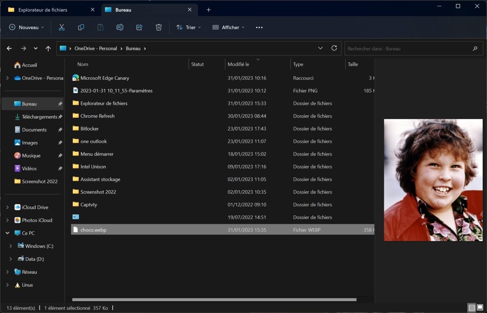Screen dimensions: 487x313
Task: Click the Delete trash icon in toolbar
Action: click(x=159, y=27)
